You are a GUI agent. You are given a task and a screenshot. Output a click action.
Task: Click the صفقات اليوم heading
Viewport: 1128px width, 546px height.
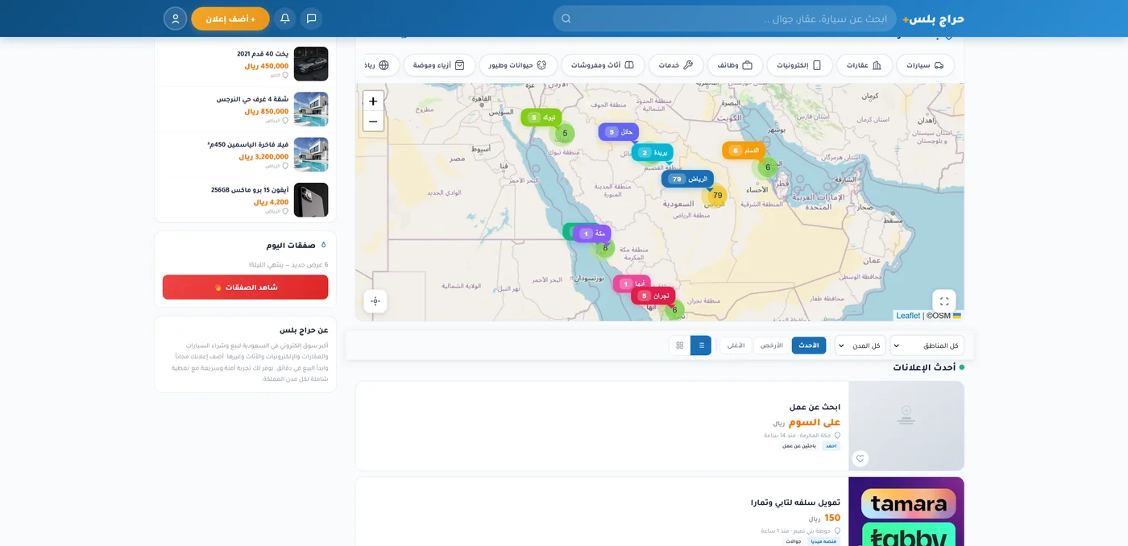[x=291, y=245]
